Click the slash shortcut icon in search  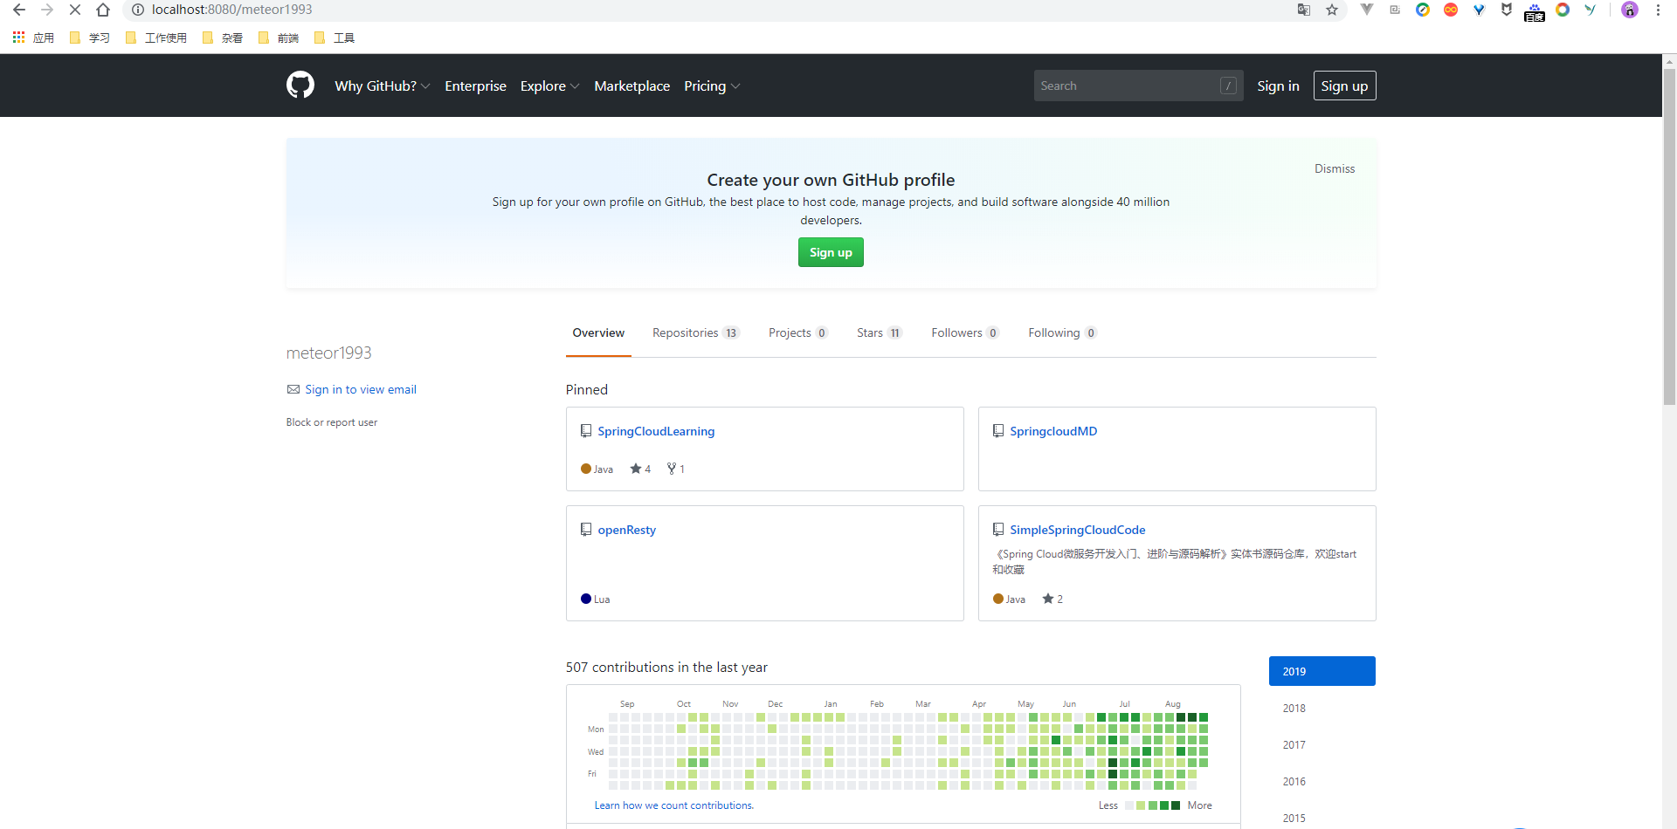point(1229,86)
